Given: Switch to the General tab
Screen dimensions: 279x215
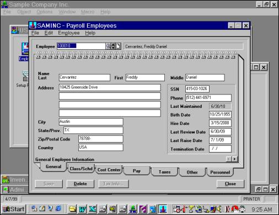Looking at the screenshot, I should (x=53, y=166).
